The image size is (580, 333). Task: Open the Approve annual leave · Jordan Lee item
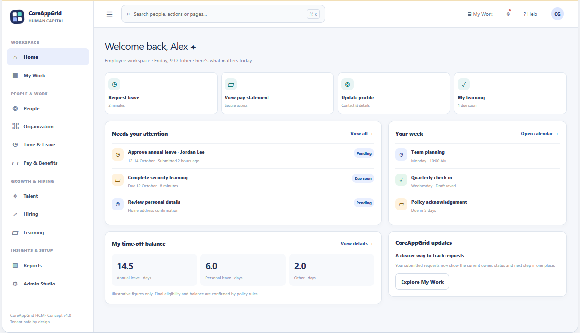click(243, 156)
